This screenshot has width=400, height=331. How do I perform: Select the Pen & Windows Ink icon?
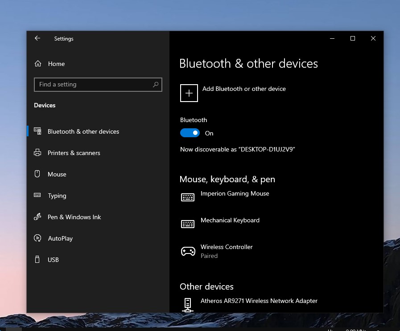click(38, 217)
